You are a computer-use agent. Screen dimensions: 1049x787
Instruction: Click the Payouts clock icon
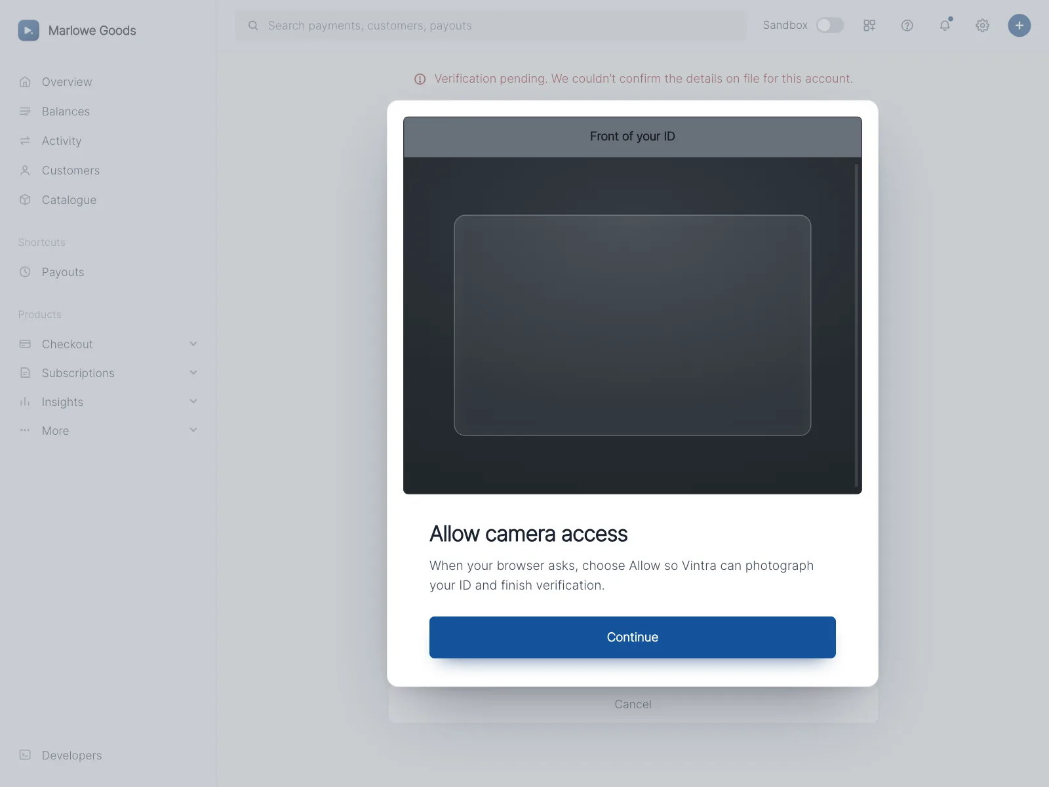tap(25, 272)
